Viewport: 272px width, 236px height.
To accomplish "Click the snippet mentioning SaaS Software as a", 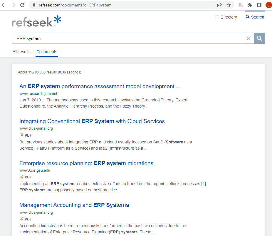I will coord(106,145).
